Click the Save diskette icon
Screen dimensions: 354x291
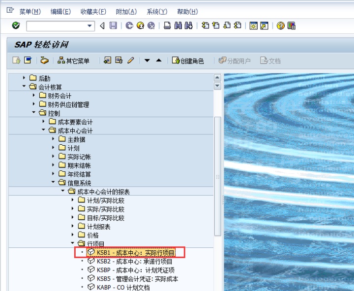click(x=113, y=26)
